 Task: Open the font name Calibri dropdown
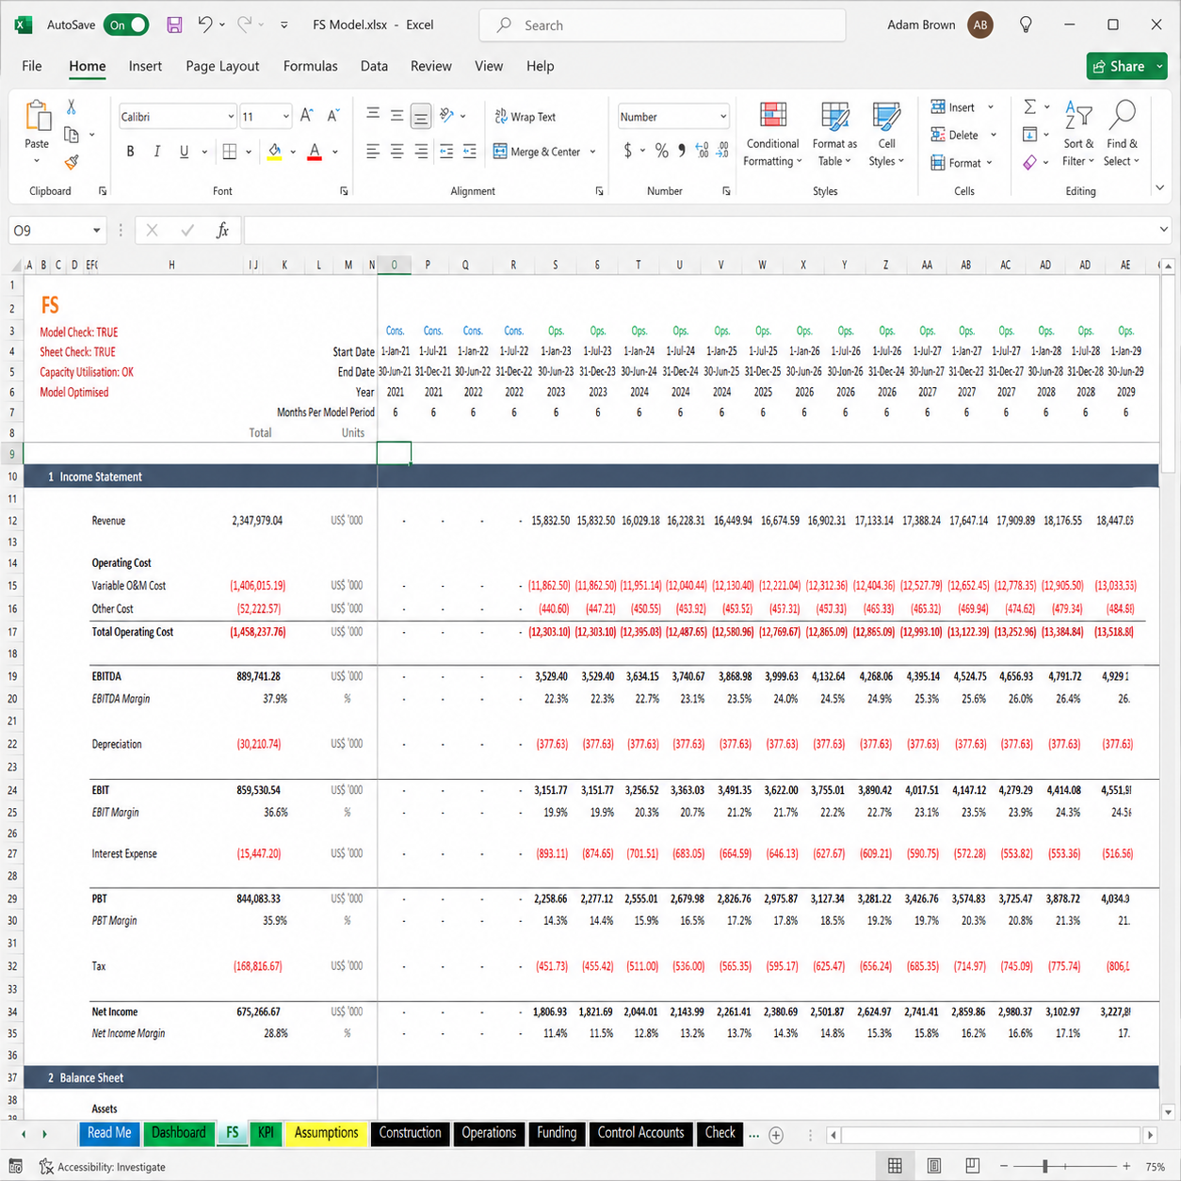point(231,117)
